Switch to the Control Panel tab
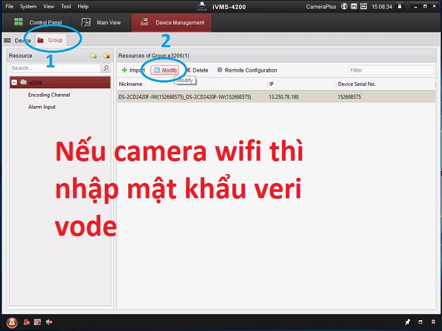The image size is (442, 331). [x=37, y=22]
